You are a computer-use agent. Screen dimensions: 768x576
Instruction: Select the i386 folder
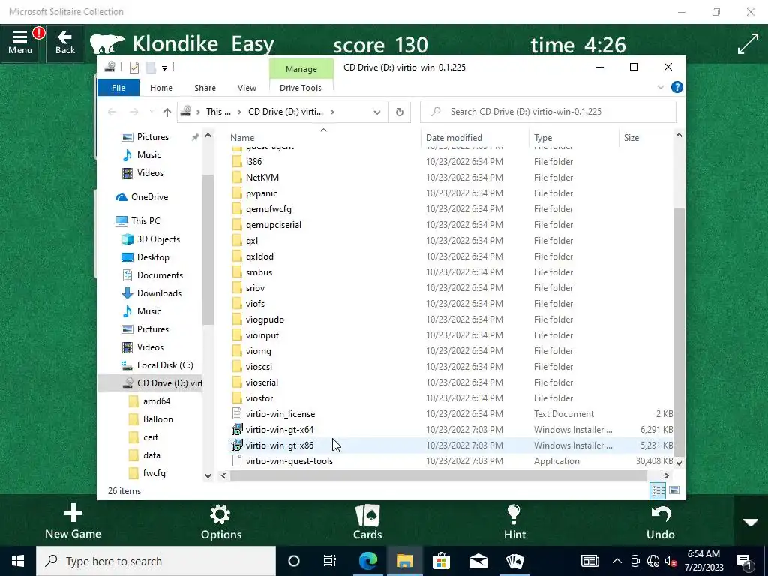point(253,162)
